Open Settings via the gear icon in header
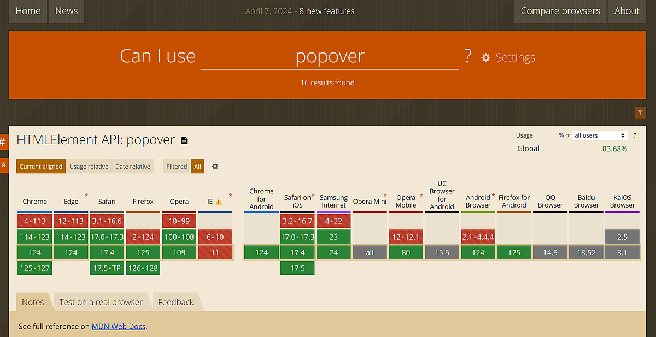The height and width of the screenshot is (337, 656). tap(486, 57)
